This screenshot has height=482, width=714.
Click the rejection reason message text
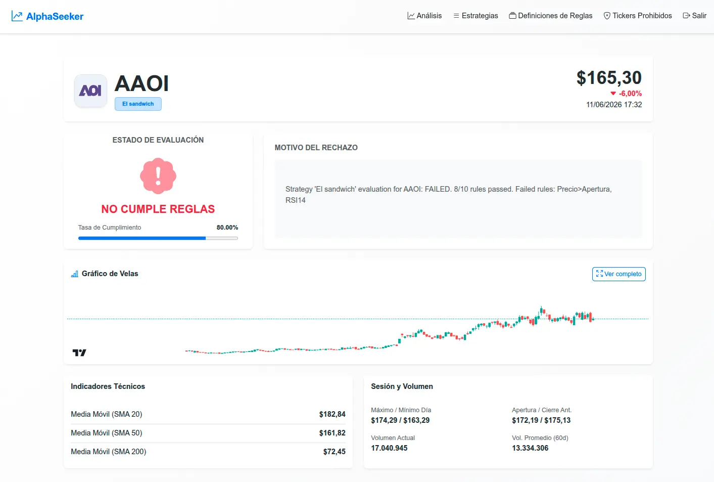pos(449,195)
